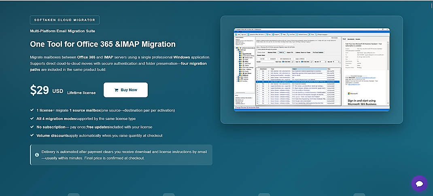433x196 pixels.
Task: Click the bold 'four migration paths' phrase
Action: (x=118, y=66)
